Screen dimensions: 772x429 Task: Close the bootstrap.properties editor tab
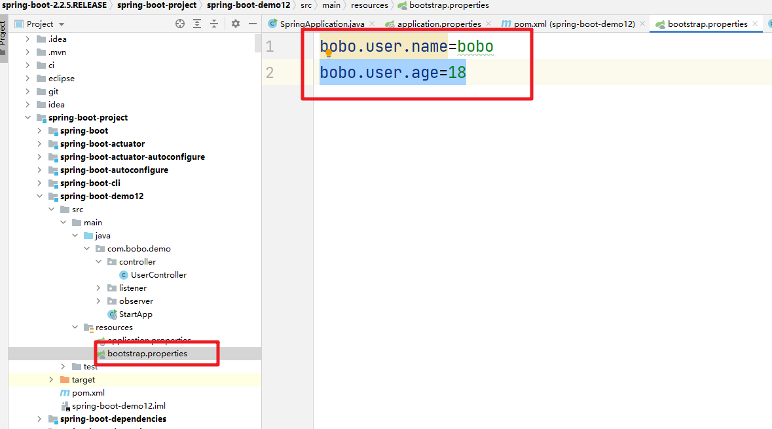755,24
